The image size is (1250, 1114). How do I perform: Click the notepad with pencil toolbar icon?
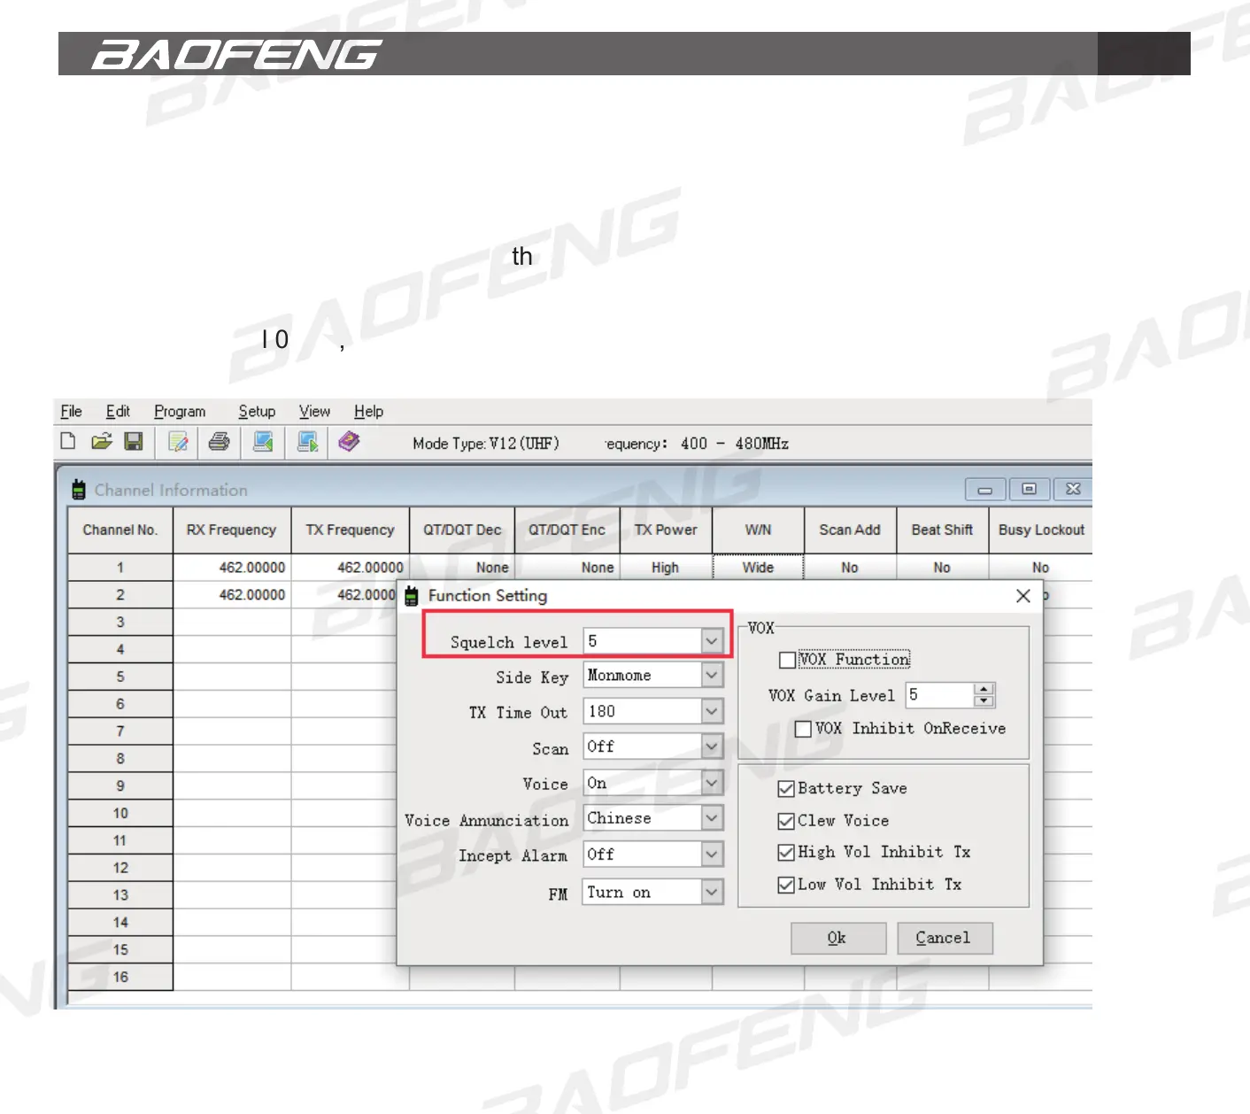[179, 441]
